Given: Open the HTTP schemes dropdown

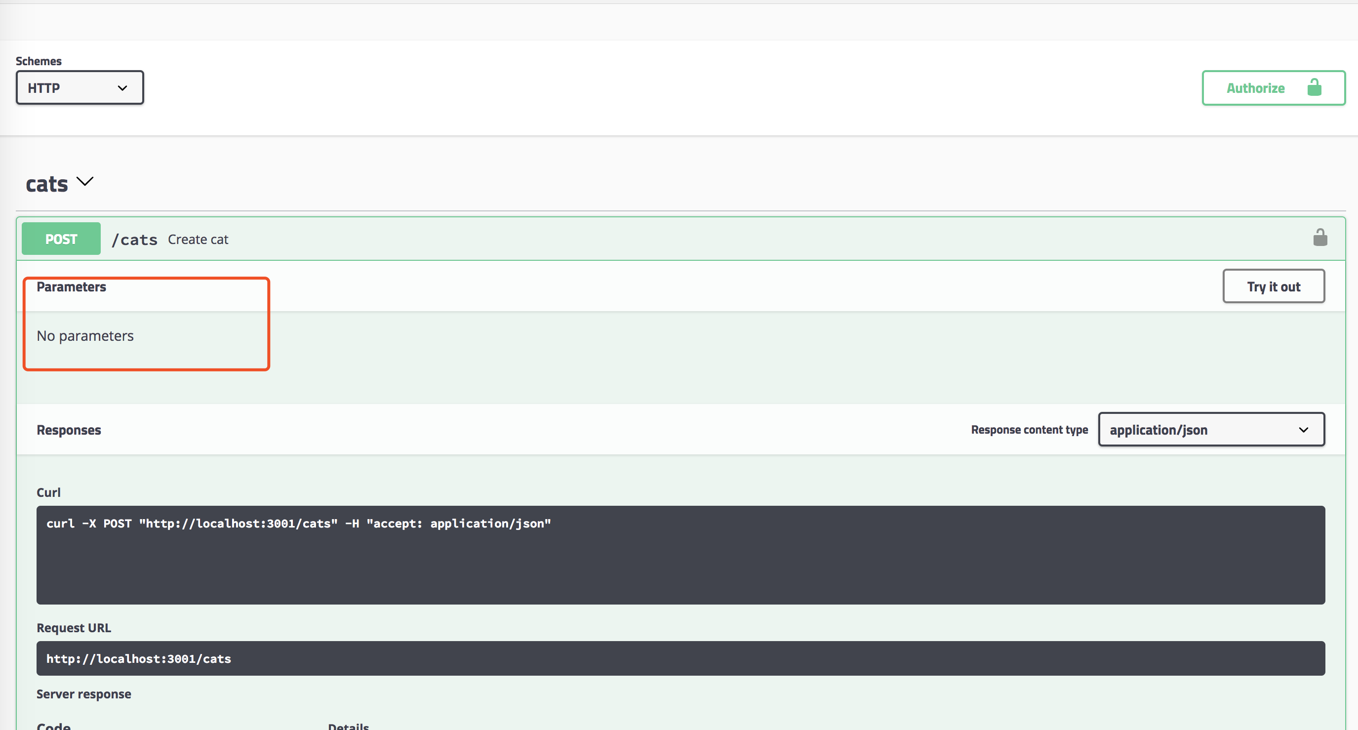Looking at the screenshot, I should pos(80,87).
